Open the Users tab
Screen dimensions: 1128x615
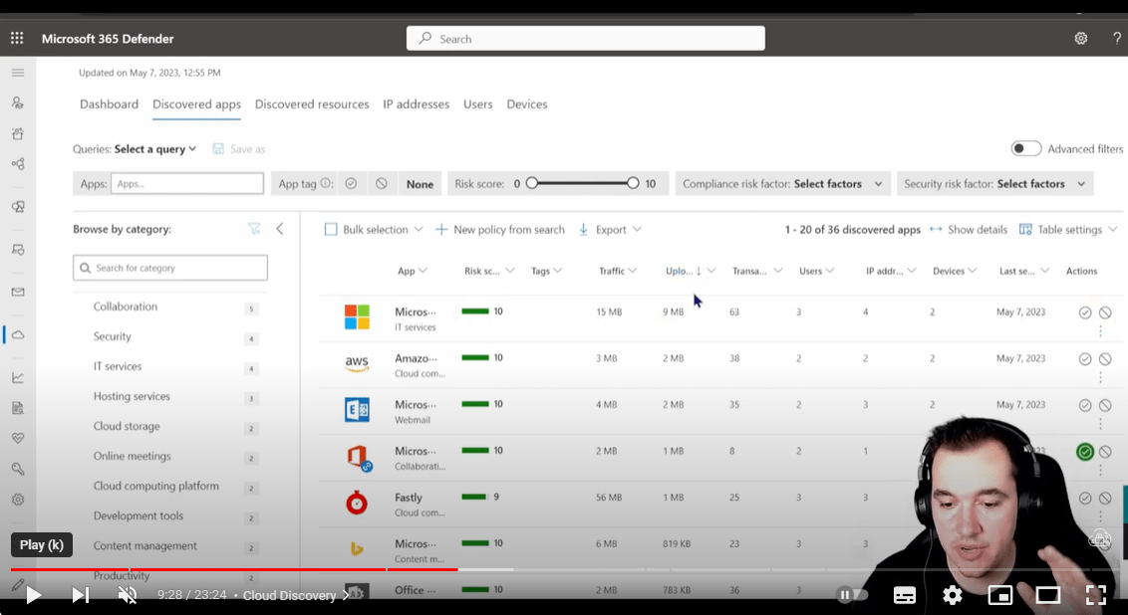point(477,104)
